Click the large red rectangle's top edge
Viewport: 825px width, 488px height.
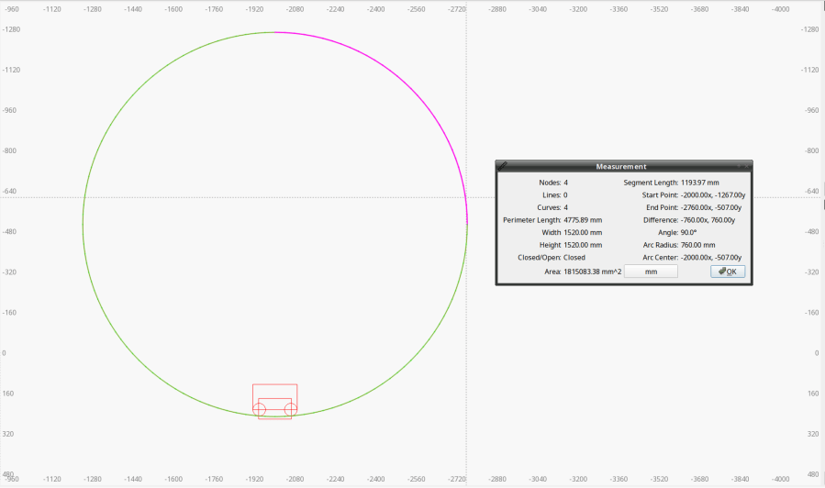[275, 384]
